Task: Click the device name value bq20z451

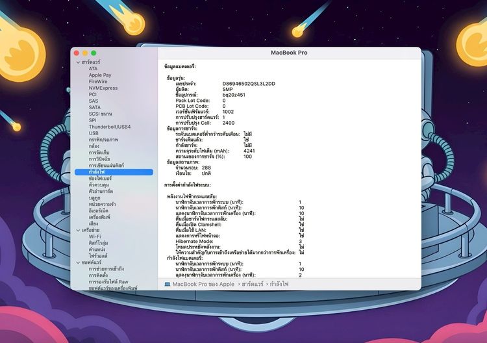Action: [x=234, y=95]
